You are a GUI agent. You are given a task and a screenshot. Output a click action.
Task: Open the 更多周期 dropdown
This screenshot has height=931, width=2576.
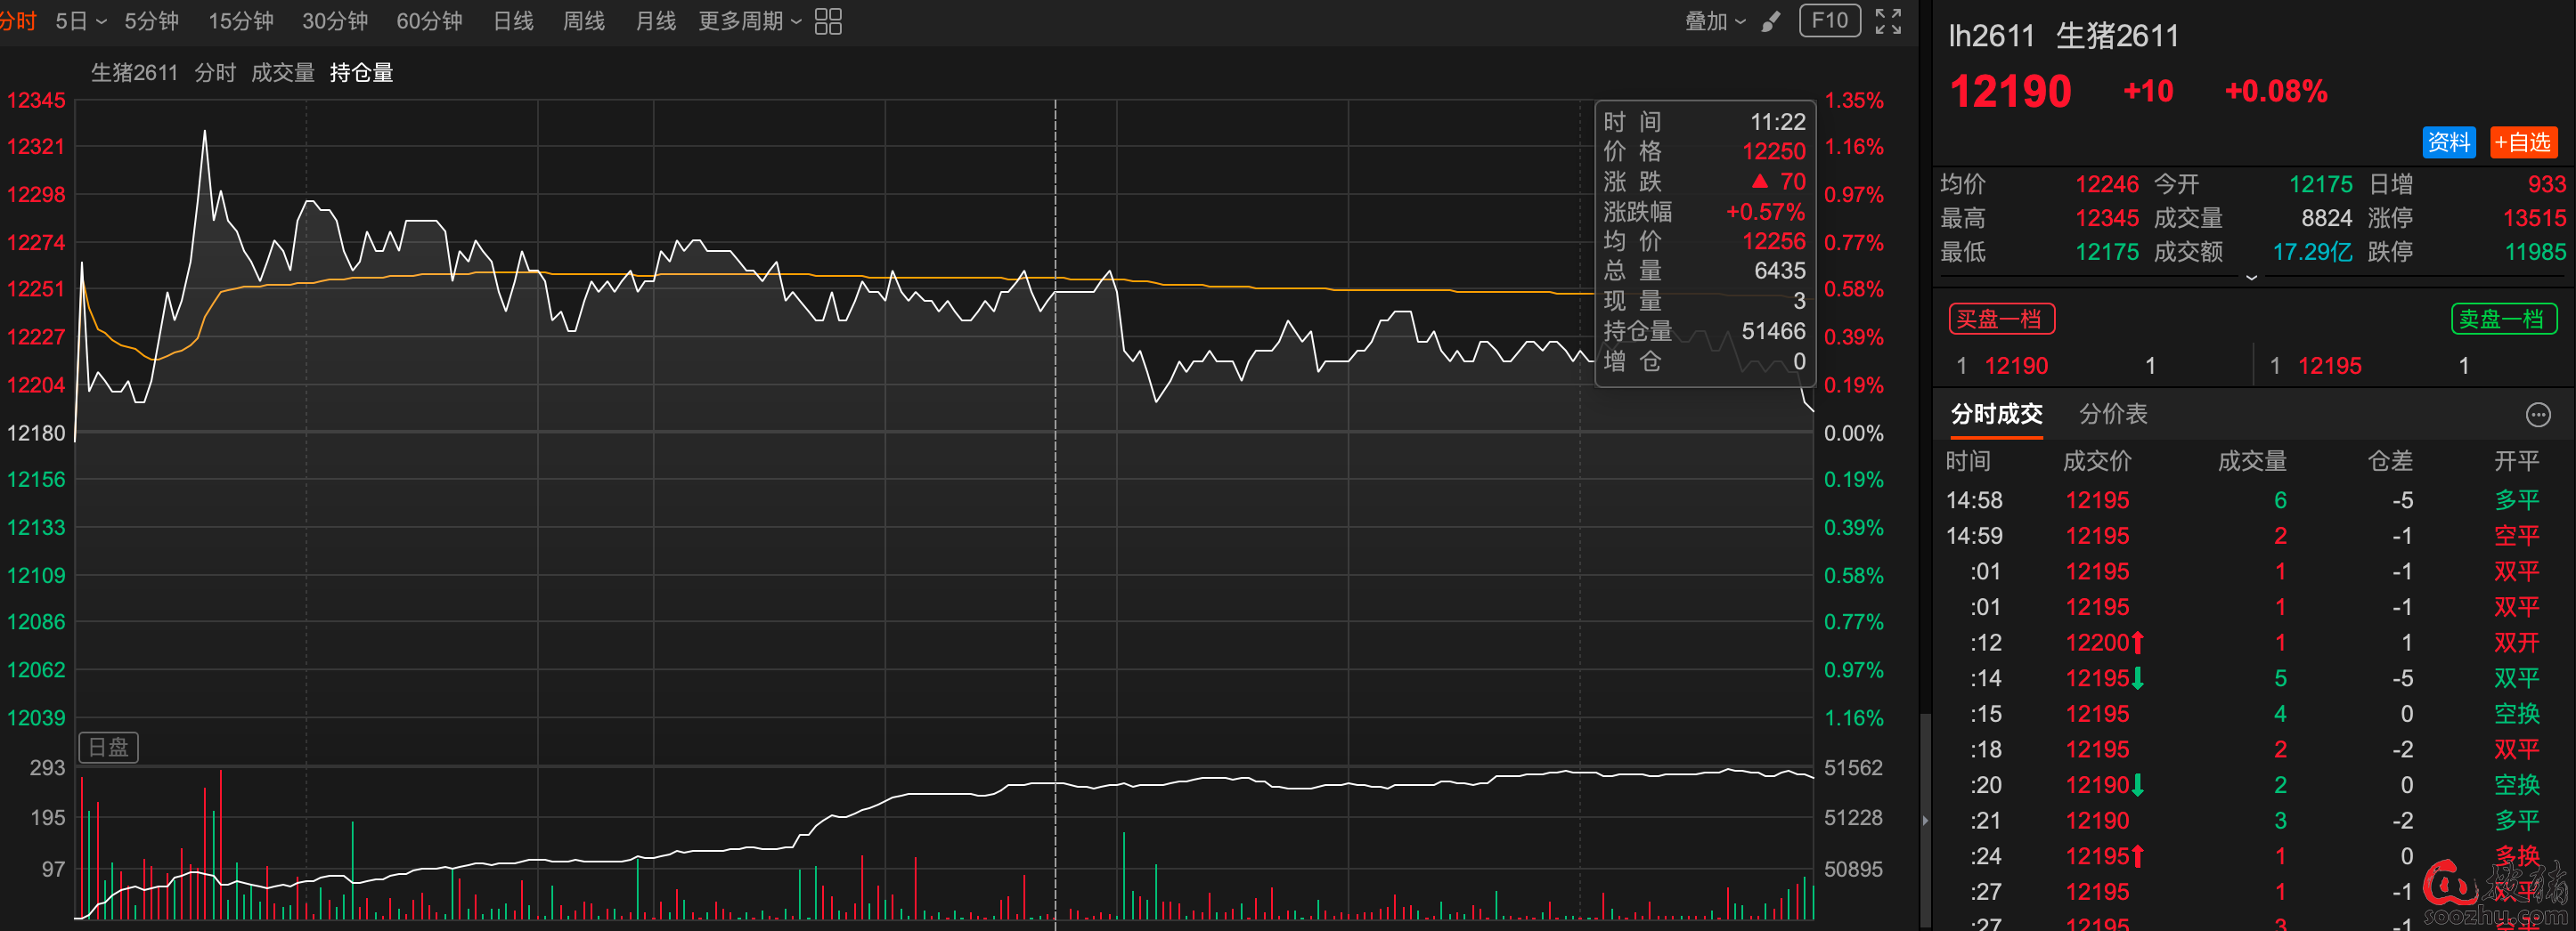click(x=749, y=21)
